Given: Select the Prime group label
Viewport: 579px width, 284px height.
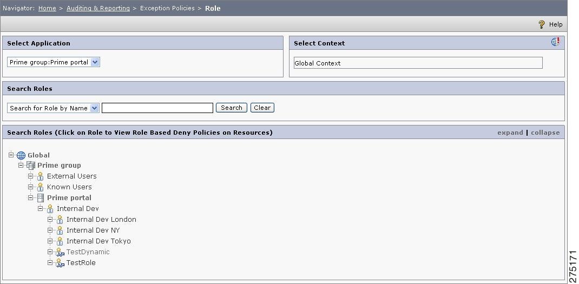Looking at the screenshot, I should [59, 166].
